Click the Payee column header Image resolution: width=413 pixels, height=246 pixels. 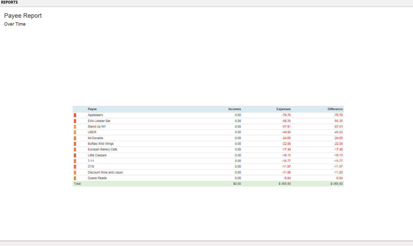point(92,109)
